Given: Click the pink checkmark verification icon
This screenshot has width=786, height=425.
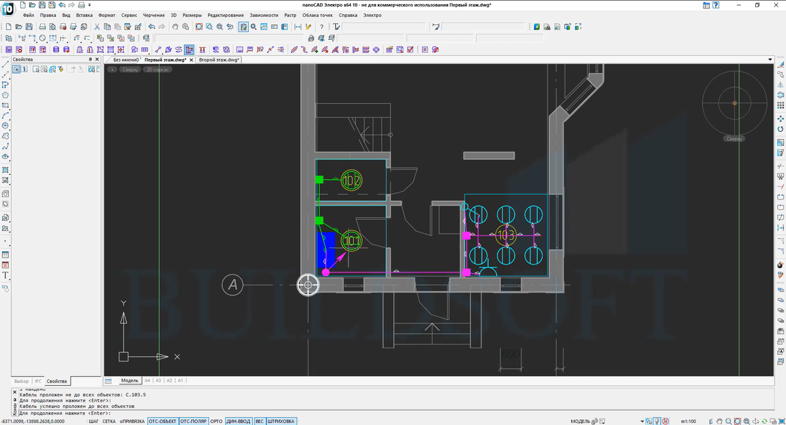Looking at the screenshot, I should click(x=410, y=49).
